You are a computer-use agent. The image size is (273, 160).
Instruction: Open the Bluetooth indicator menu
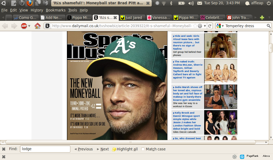(x=171, y=3)
